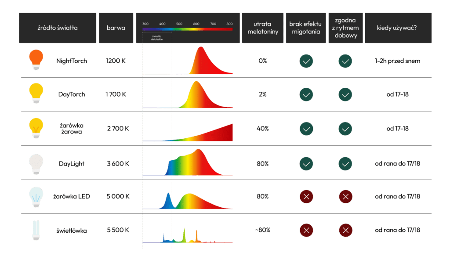The height and width of the screenshot is (256, 450).
Task: Click the orange NightTorch bulb icon
Action: click(x=36, y=58)
